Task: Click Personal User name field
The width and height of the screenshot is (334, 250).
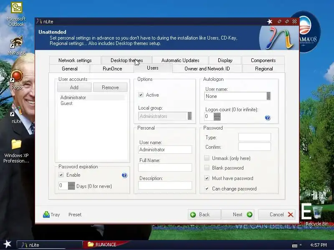Action: [x=165, y=150]
